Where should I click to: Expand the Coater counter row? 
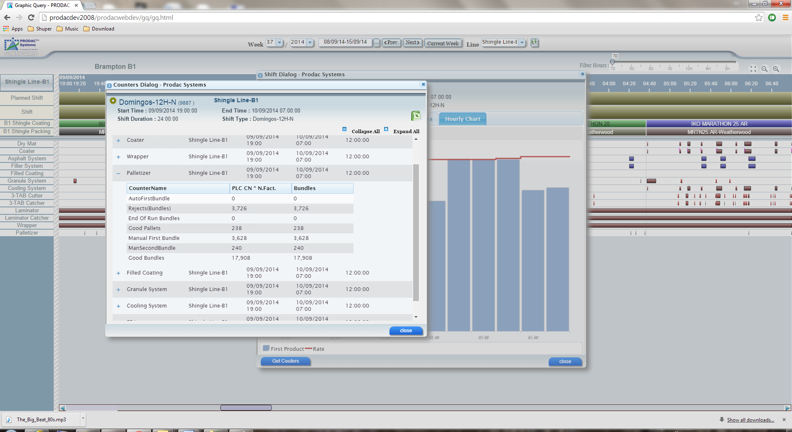[118, 141]
